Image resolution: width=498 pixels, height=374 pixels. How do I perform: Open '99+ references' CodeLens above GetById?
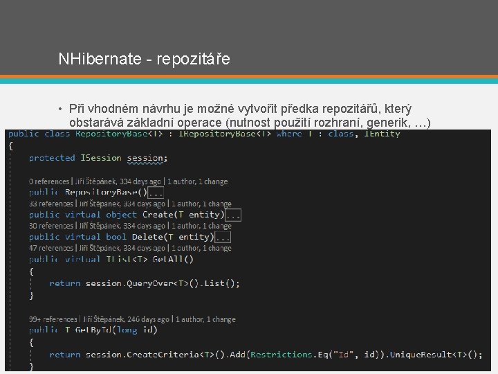pos(53,319)
